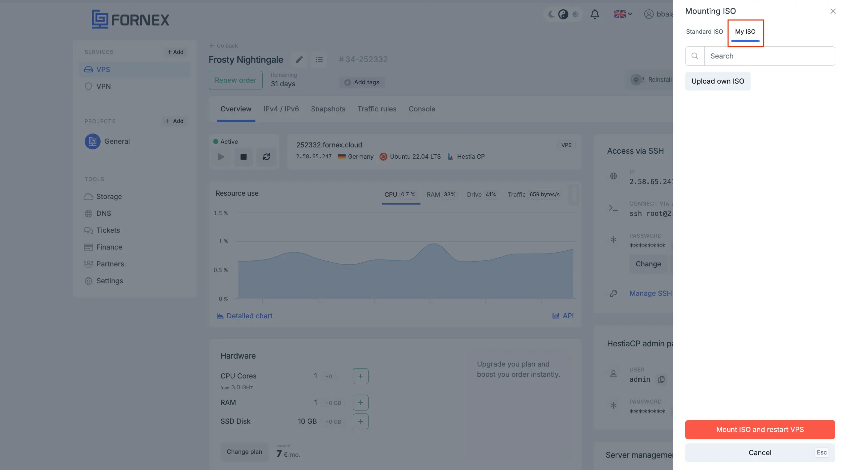
Task: Open DNS tool
Action: pyautogui.click(x=98, y=214)
